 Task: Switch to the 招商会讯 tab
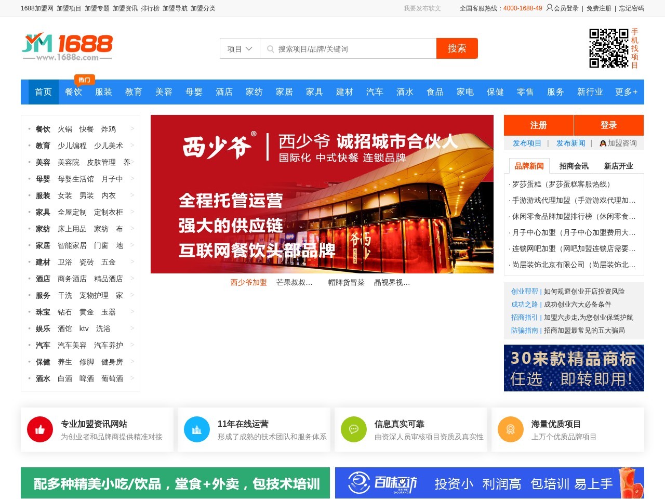pos(574,166)
